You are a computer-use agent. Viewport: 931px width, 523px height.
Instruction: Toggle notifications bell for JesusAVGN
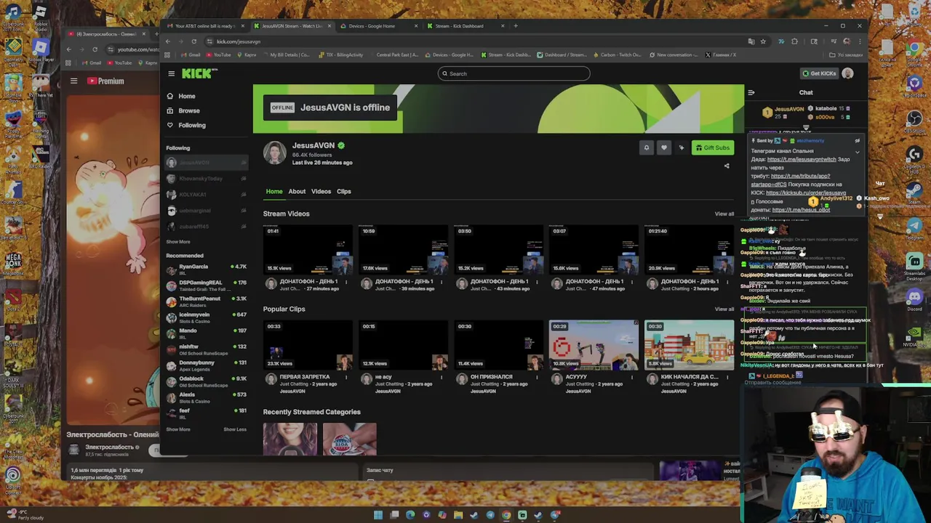coord(646,147)
